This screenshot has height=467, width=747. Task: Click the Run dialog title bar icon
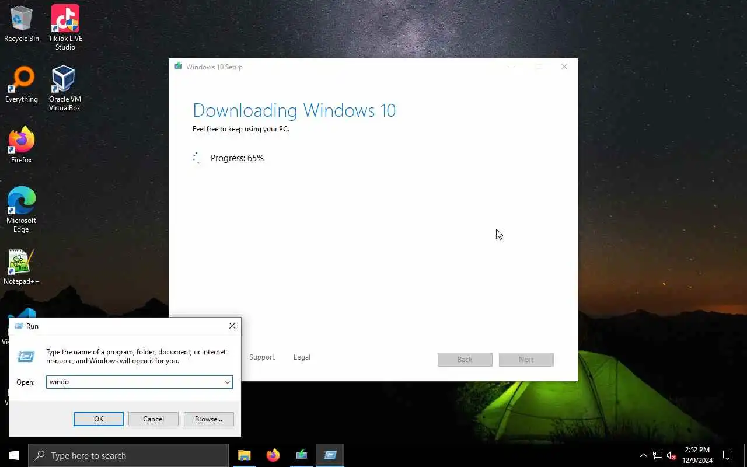tap(19, 326)
